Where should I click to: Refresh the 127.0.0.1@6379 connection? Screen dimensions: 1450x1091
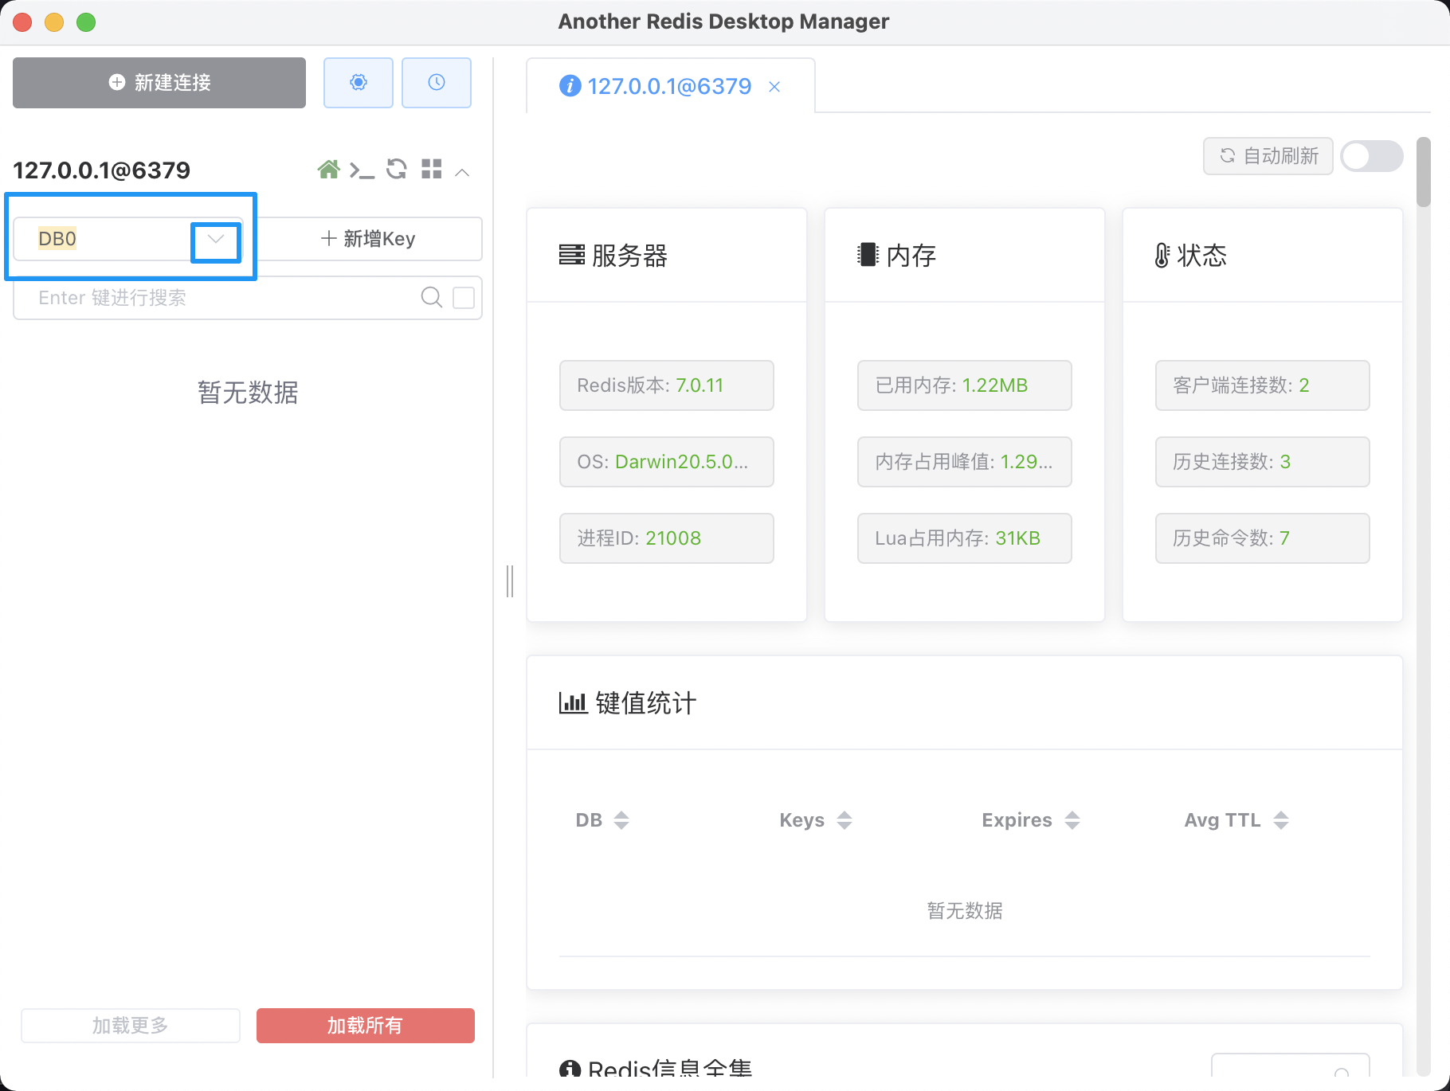[397, 169]
